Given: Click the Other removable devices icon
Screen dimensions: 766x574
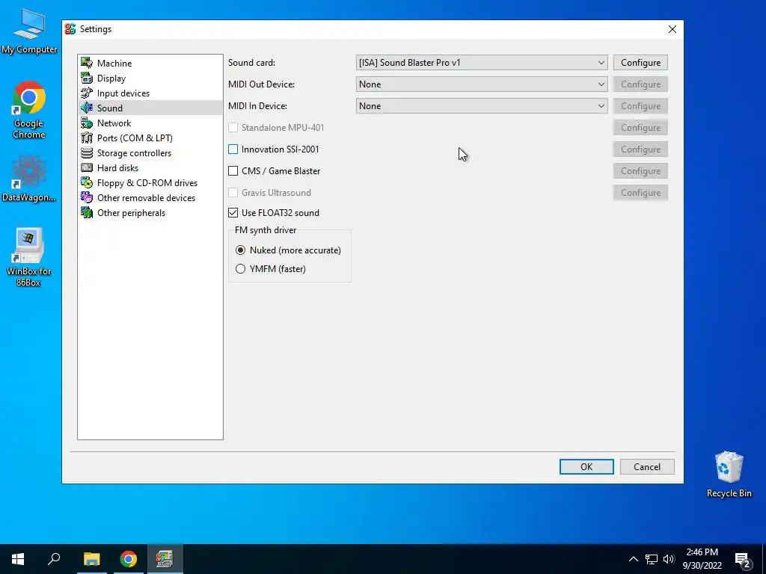Looking at the screenshot, I should click(87, 197).
